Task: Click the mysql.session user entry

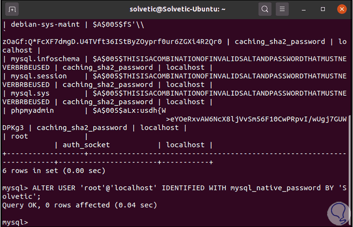Action: point(33,76)
